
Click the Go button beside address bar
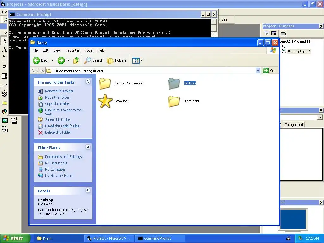coord(269,71)
